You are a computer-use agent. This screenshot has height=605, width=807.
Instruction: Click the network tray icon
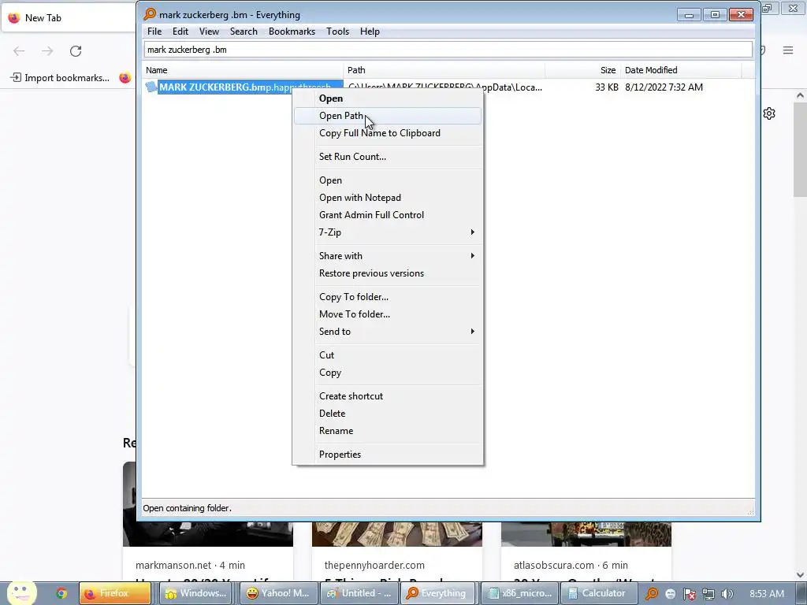(708, 594)
